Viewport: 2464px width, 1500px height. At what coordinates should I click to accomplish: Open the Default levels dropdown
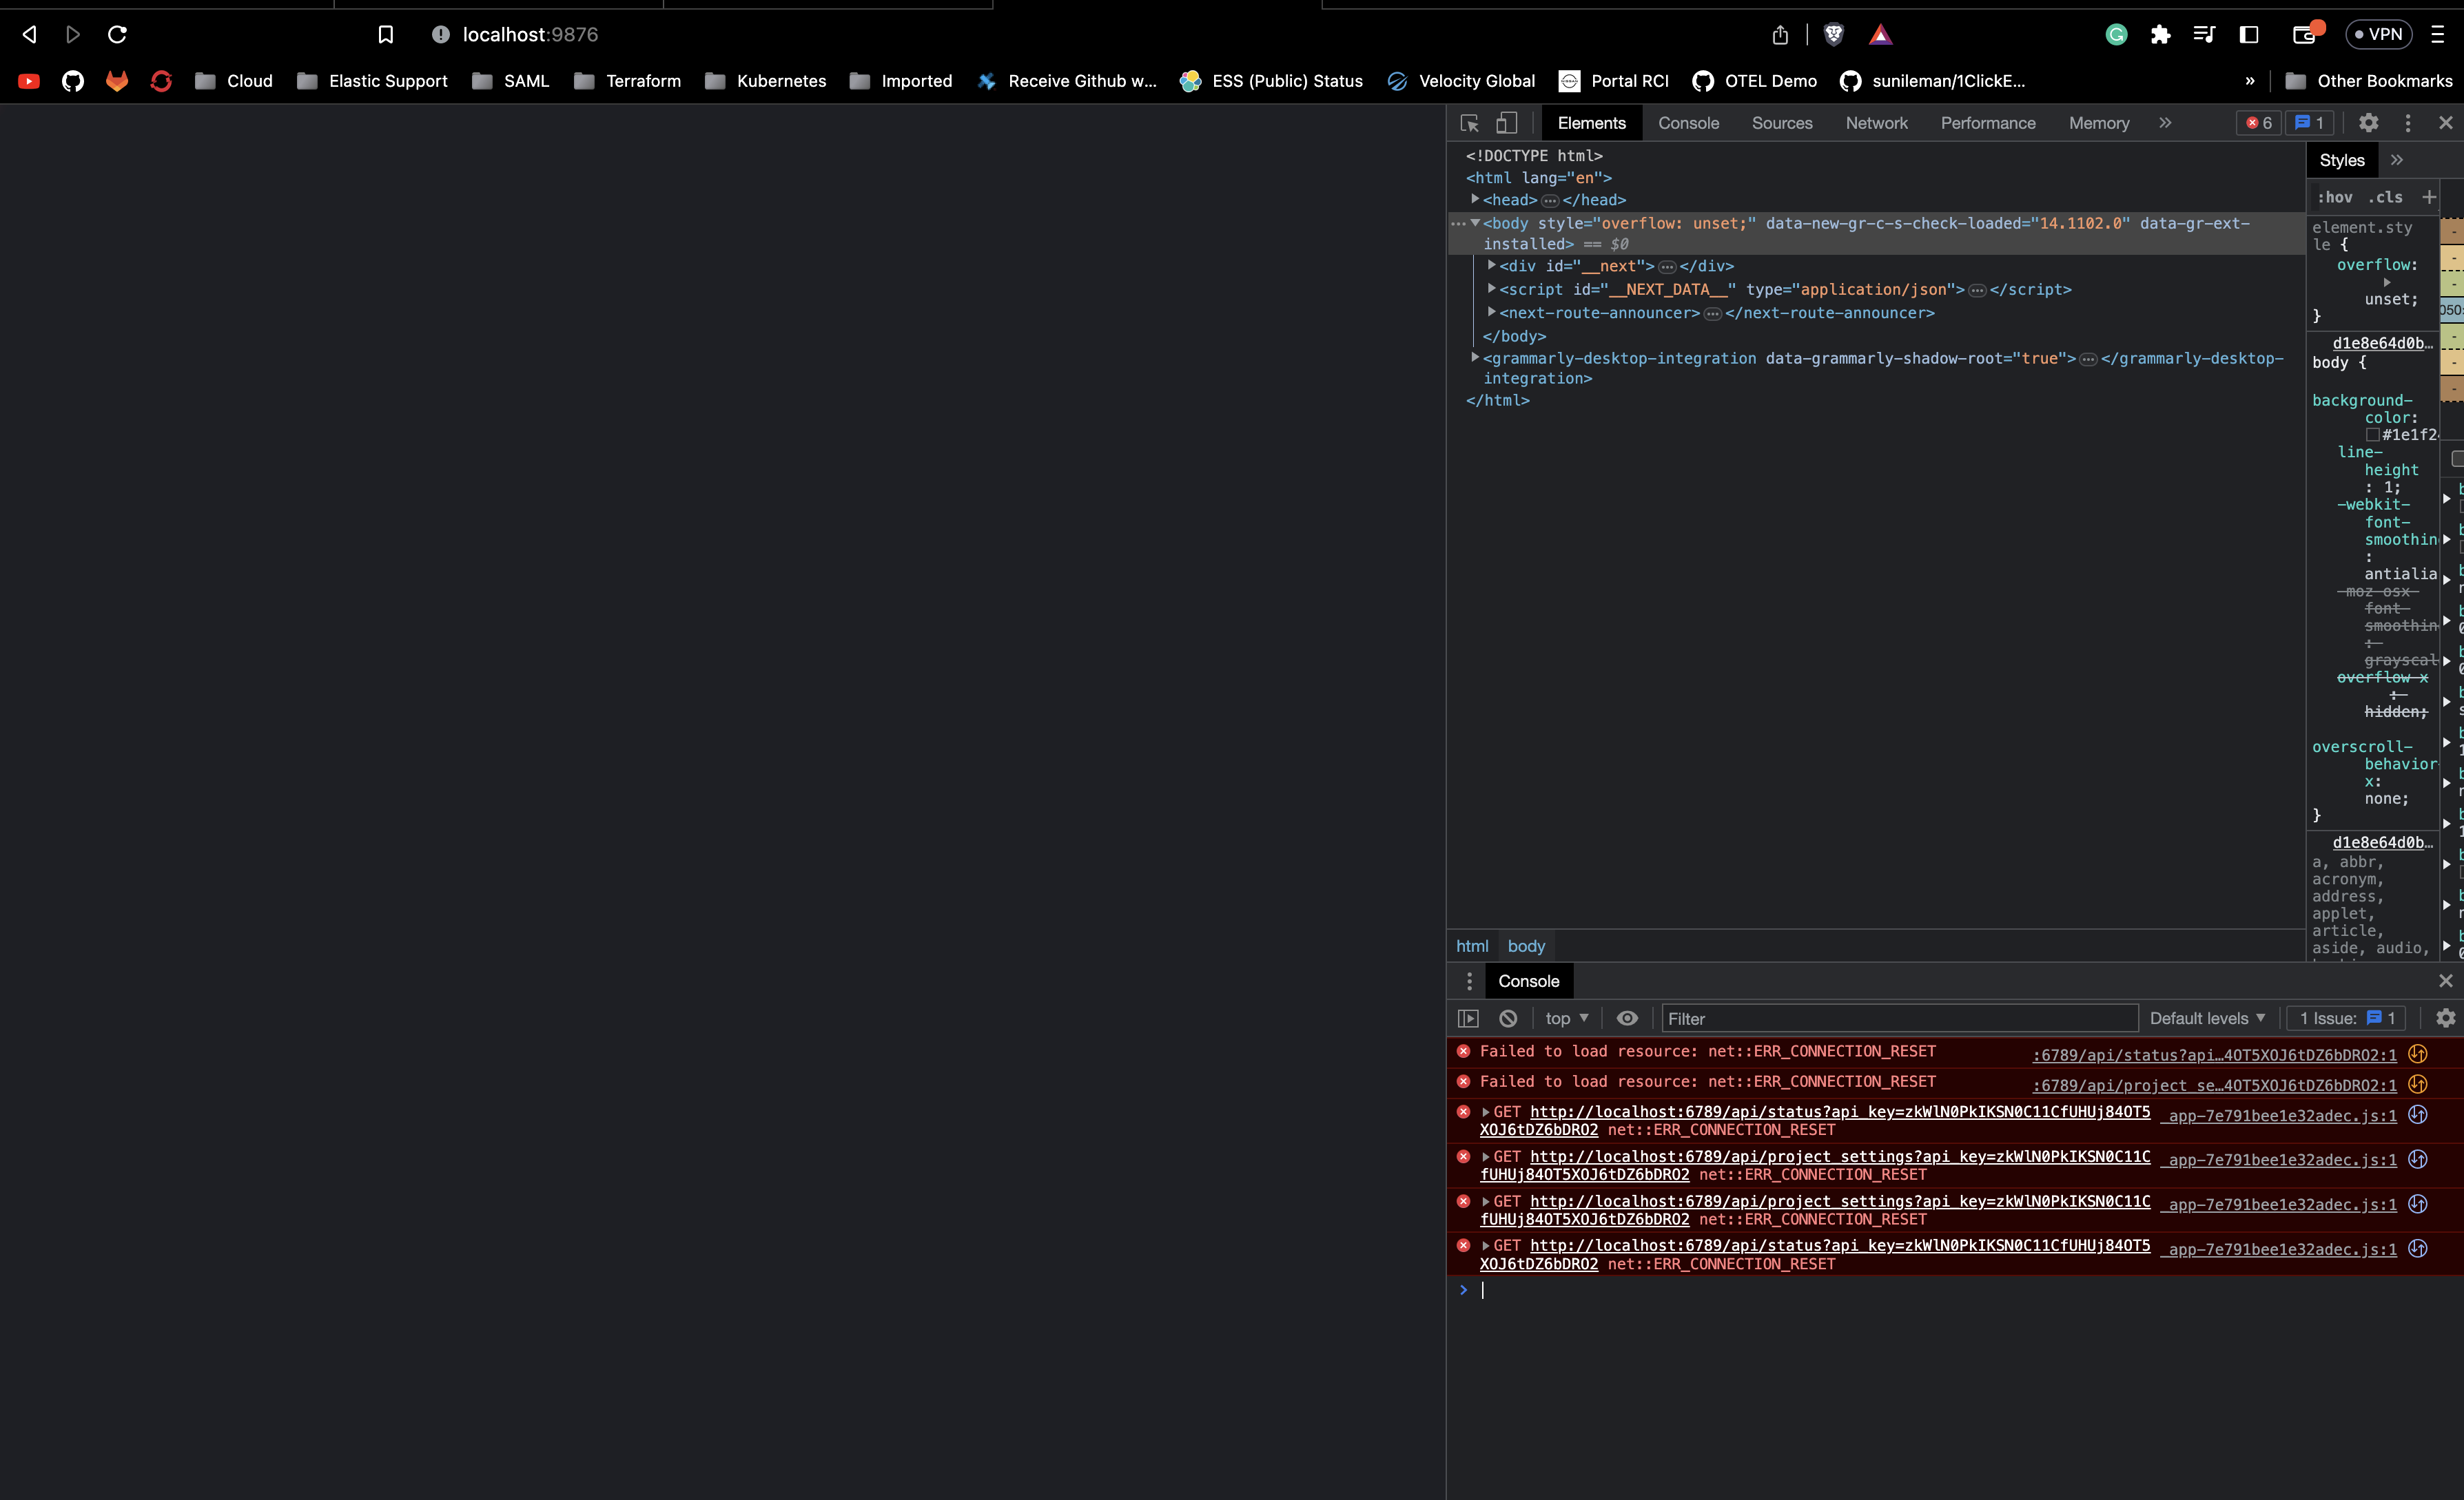(x=2207, y=1019)
